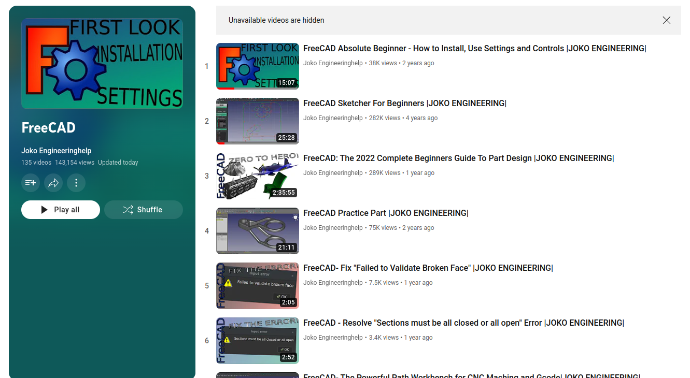
Task: Click the 25:28 duration badge
Action: pos(286,138)
